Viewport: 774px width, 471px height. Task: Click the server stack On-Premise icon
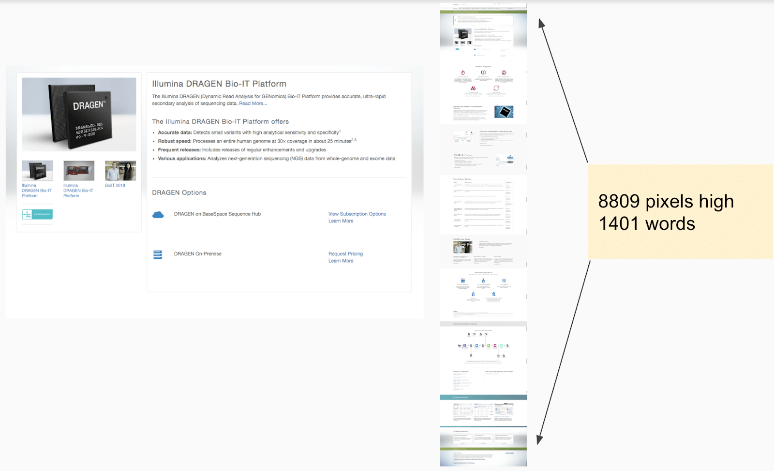pyautogui.click(x=158, y=255)
